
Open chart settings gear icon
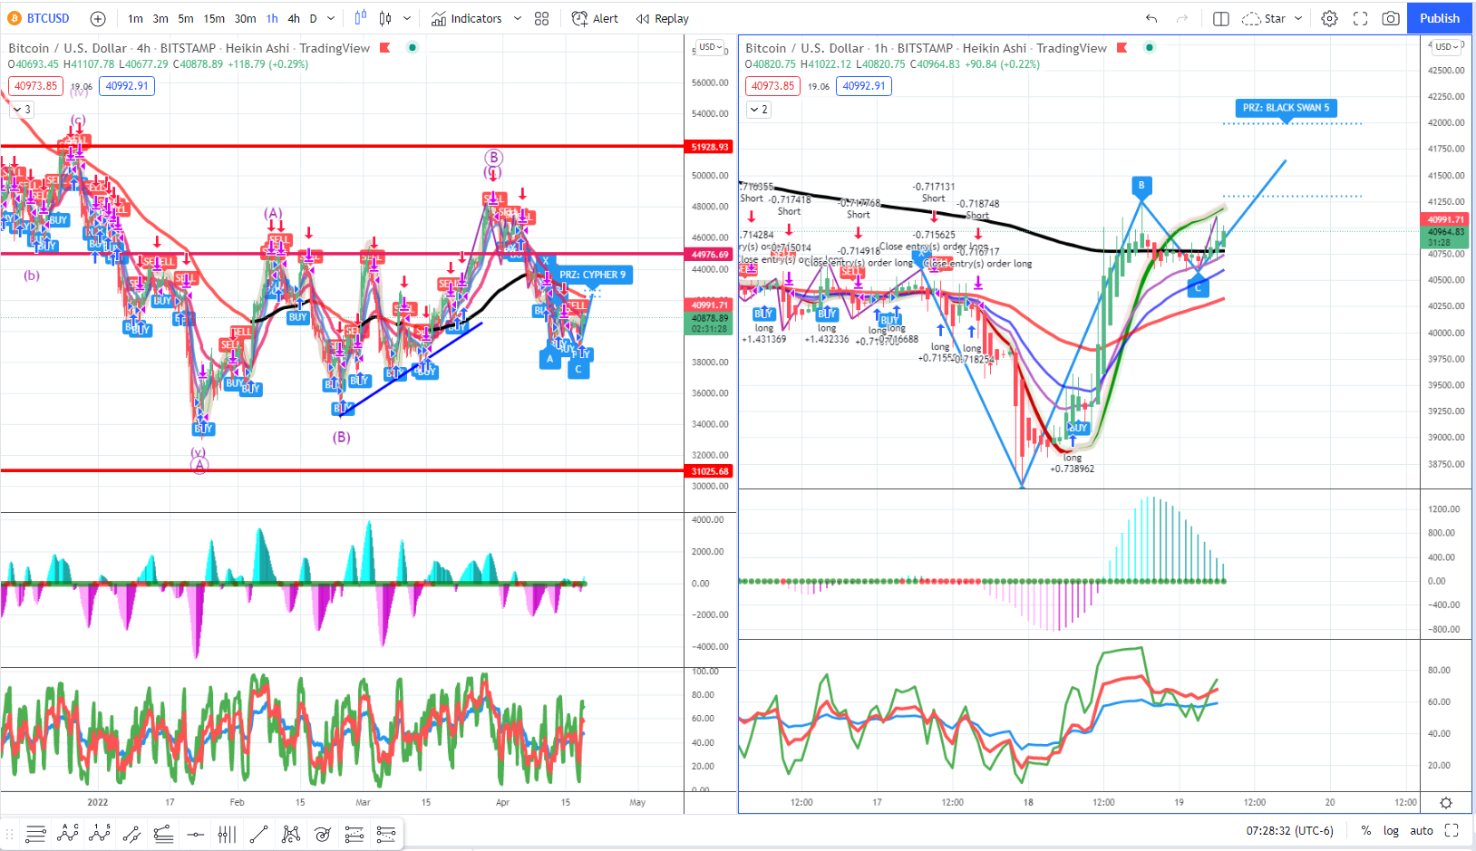[x=1329, y=18]
